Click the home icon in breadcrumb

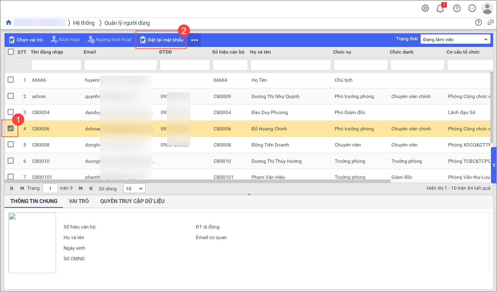click(x=8, y=23)
